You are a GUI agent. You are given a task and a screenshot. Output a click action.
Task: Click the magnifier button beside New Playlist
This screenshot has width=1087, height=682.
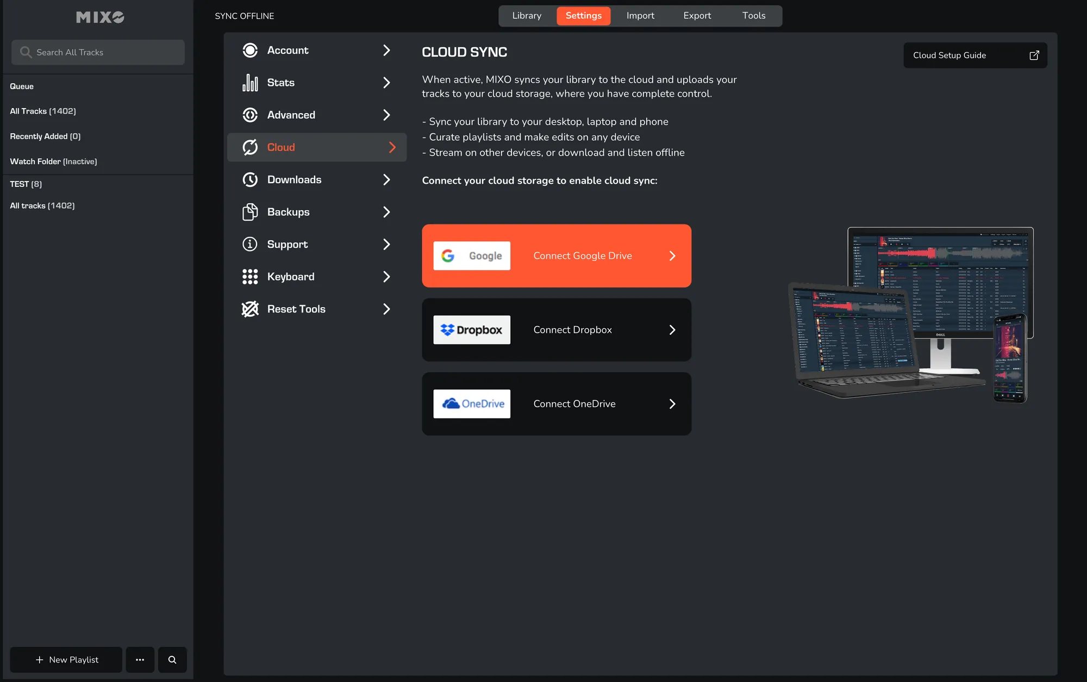(x=172, y=660)
